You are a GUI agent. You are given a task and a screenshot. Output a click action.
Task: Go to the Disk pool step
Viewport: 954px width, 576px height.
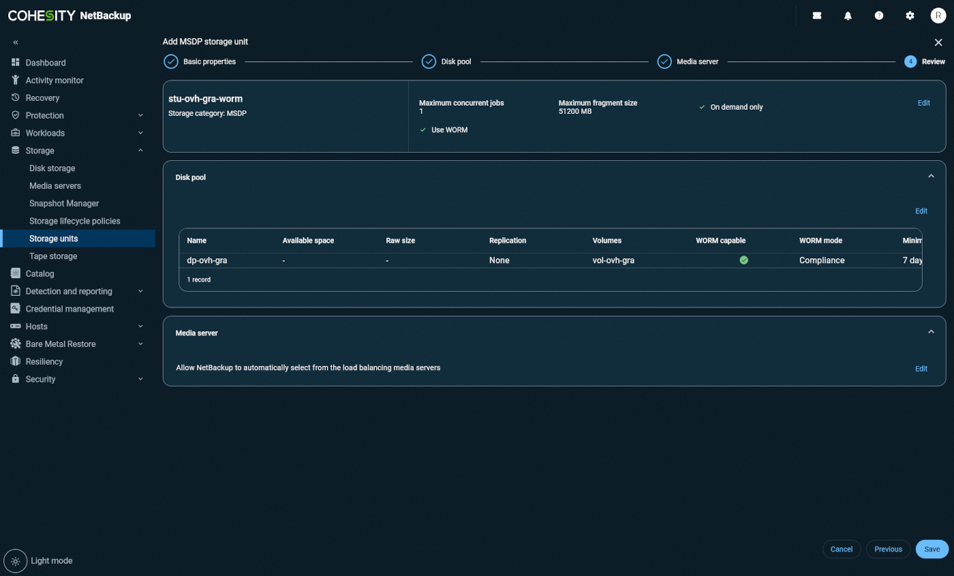click(x=429, y=62)
